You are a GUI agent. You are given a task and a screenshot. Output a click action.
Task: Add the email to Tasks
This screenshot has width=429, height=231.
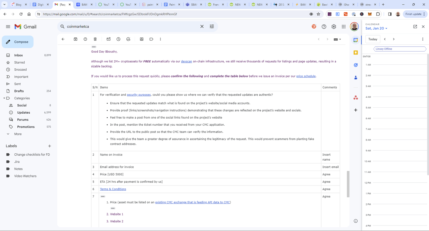tap(128, 39)
